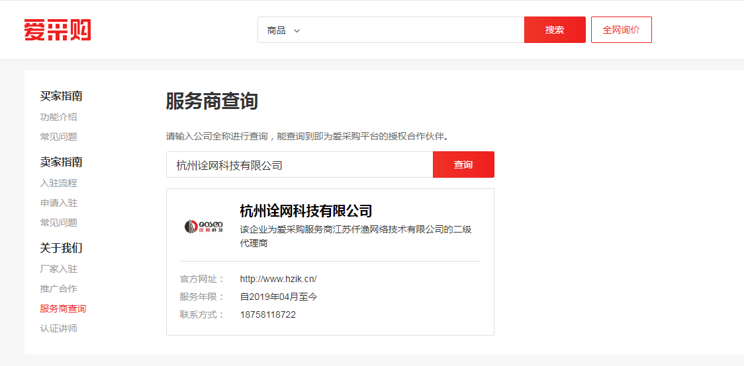Click the 联系方式： label
This screenshot has height=366, width=744.
[202, 315]
